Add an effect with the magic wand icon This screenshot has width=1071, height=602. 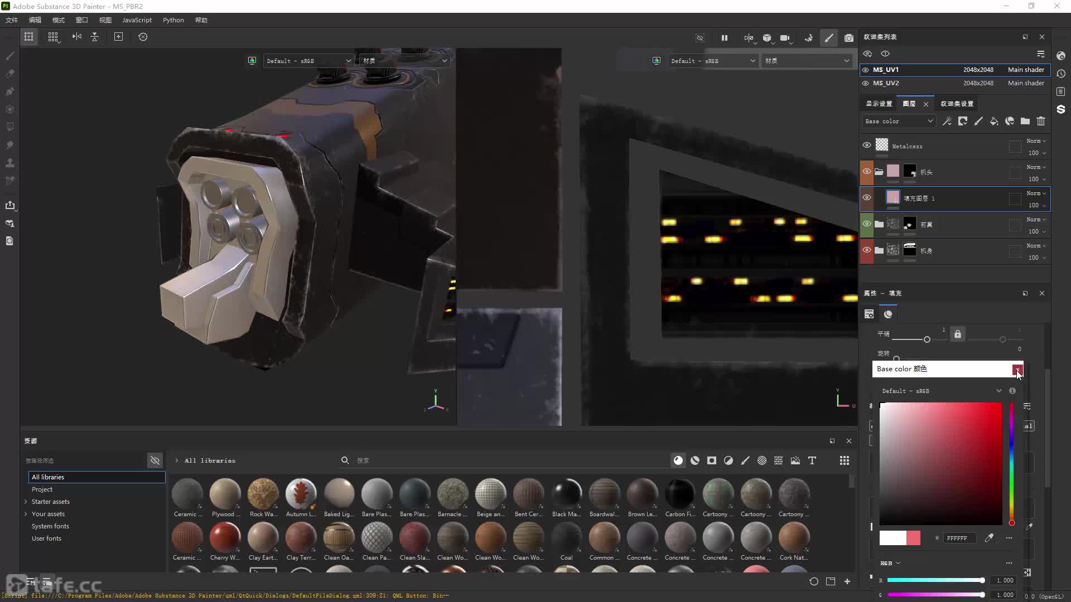(x=947, y=121)
